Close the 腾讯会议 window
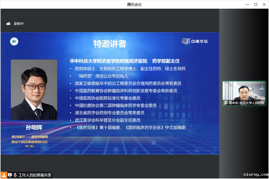 pos(264,4)
